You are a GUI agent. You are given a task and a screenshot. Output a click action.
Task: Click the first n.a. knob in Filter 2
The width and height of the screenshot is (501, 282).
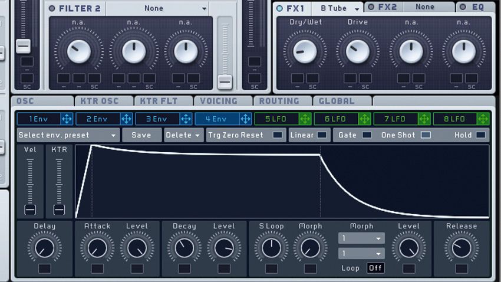[78, 51]
